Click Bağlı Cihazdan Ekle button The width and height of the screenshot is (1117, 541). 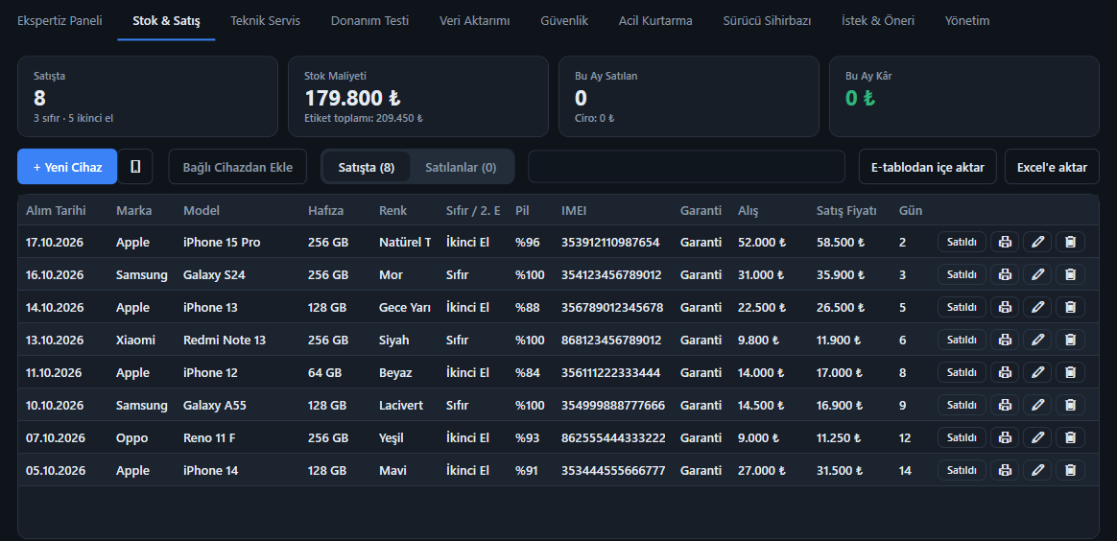[x=237, y=167]
